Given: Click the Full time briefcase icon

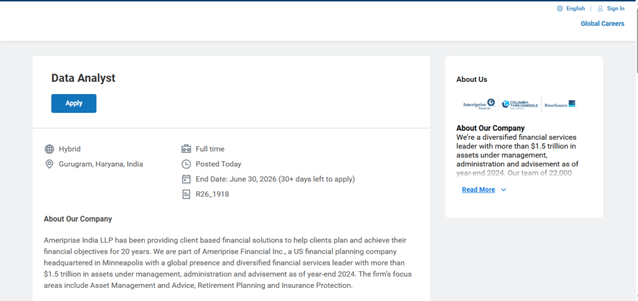Looking at the screenshot, I should pos(186,149).
